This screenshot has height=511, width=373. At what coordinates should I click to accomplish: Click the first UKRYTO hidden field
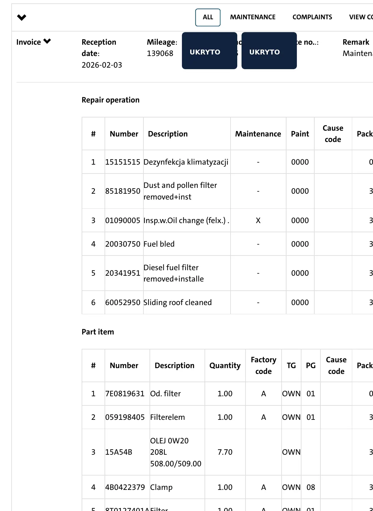coord(209,50)
